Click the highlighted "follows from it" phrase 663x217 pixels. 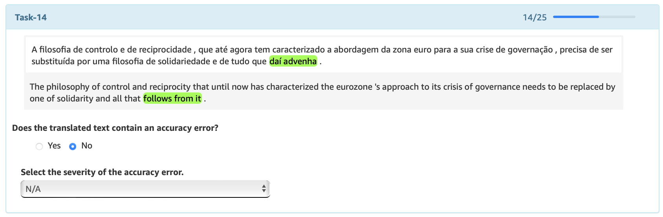[x=172, y=98]
